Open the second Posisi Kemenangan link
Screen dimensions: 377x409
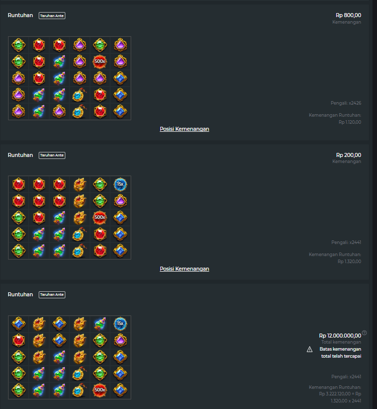click(x=184, y=269)
